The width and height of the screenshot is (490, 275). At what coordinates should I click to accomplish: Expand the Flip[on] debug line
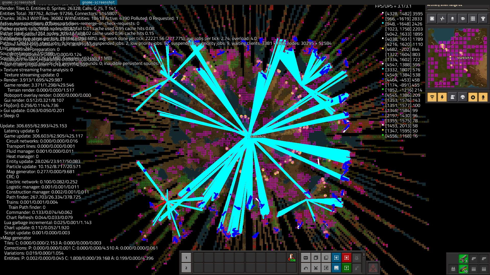point(29,105)
